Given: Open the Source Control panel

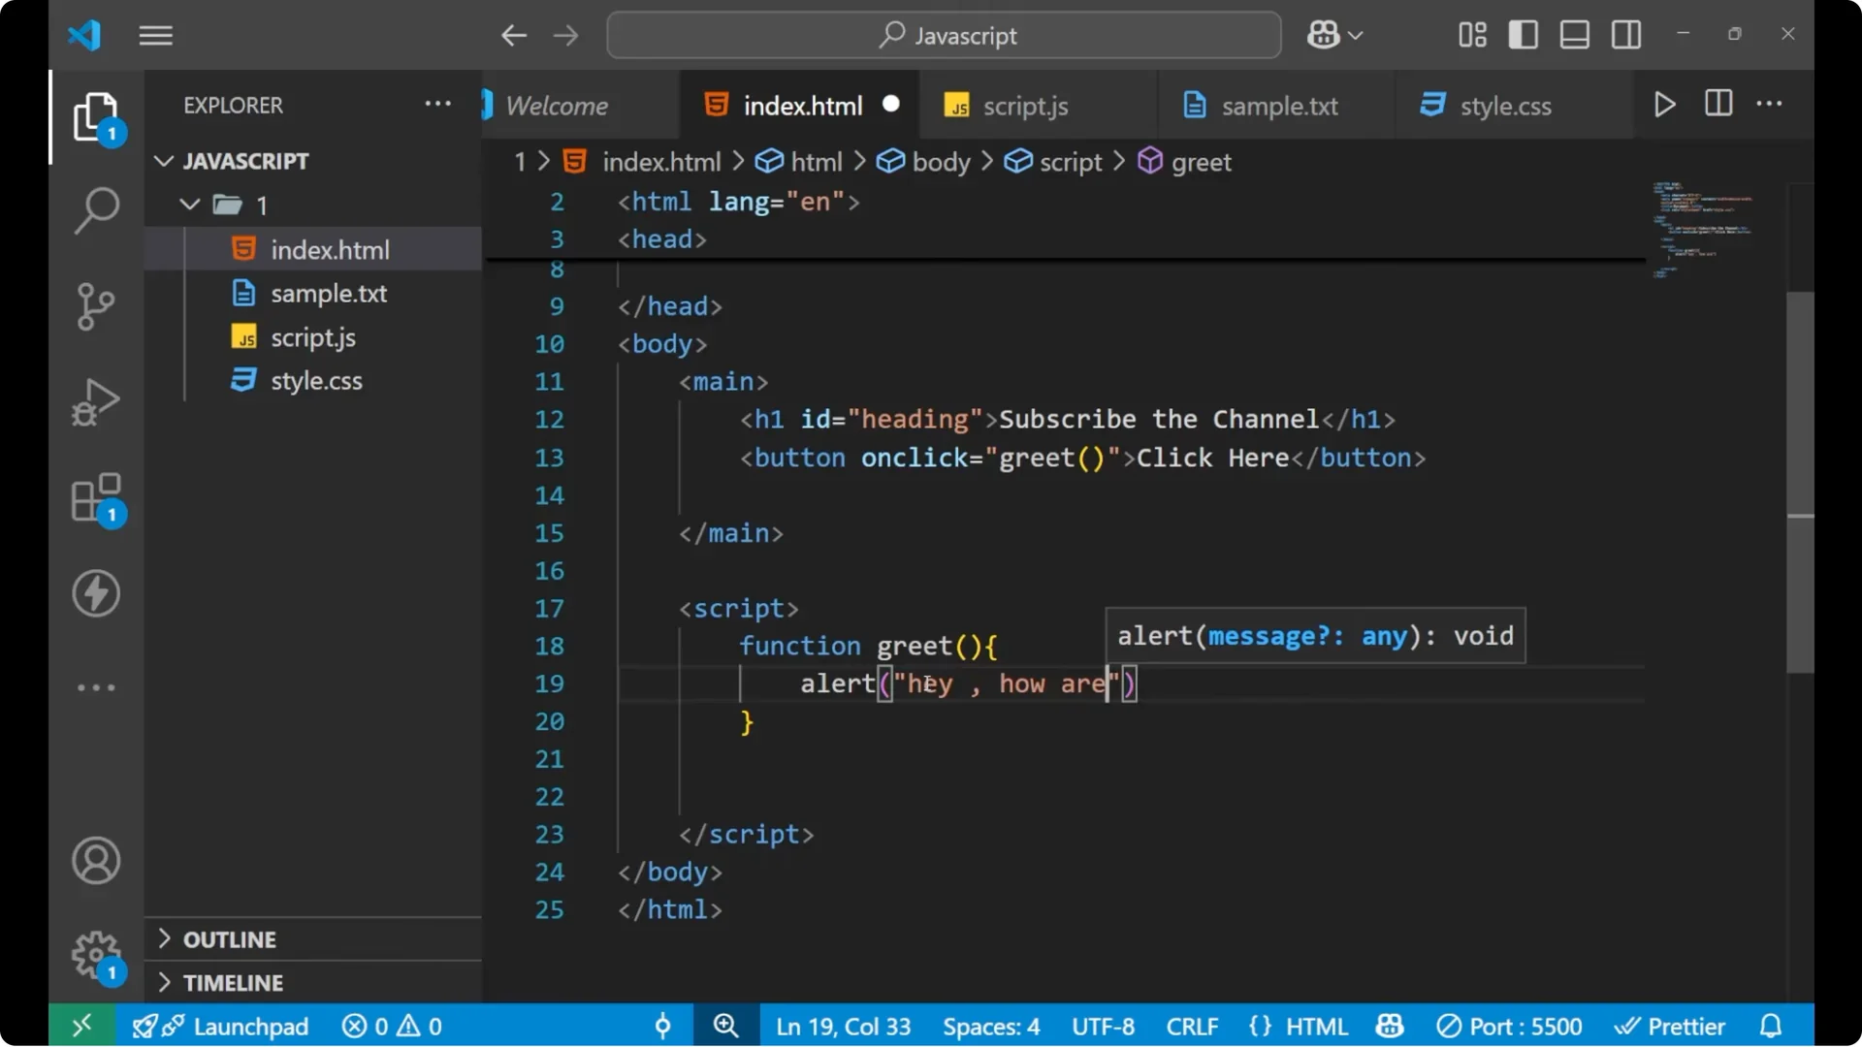Looking at the screenshot, I should 95,305.
